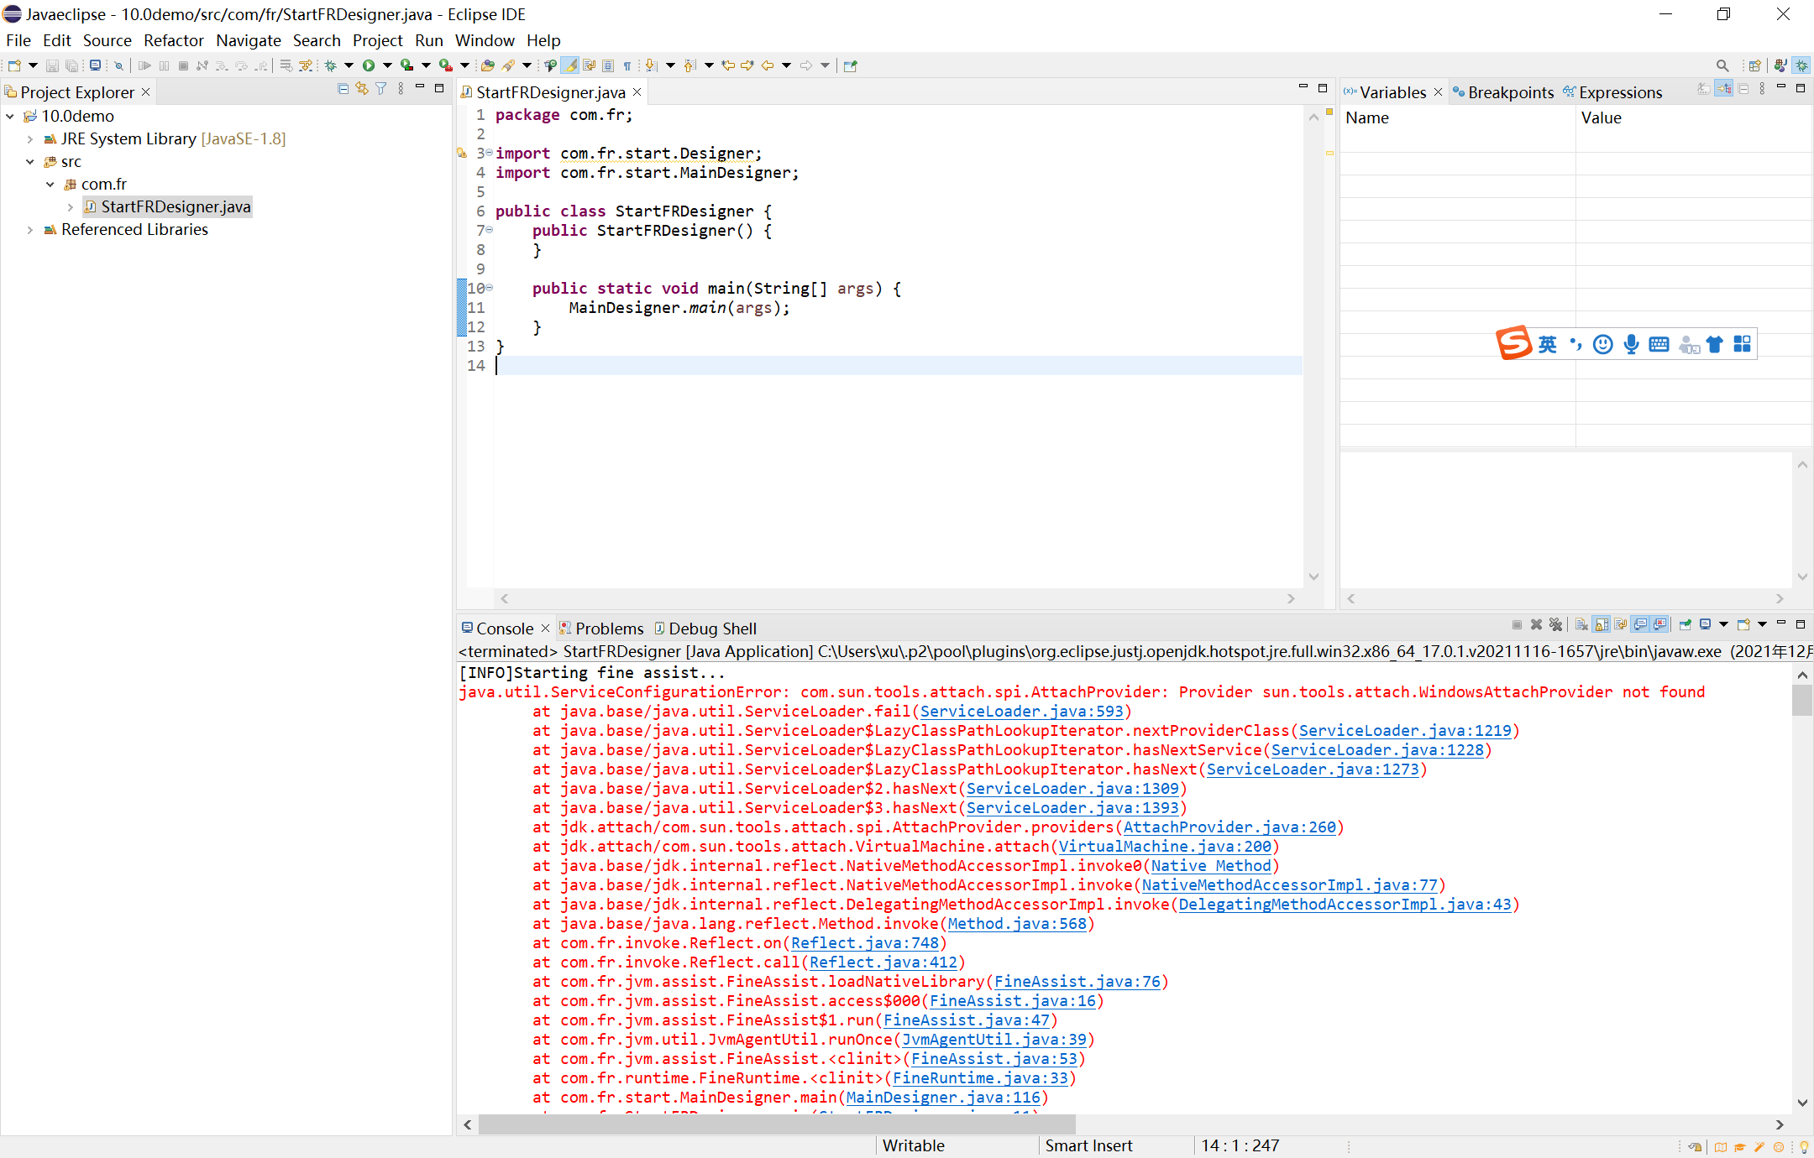Image resolution: width=1814 pixels, height=1158 pixels.
Task: Open the MainDesigner.java:116 link
Action: pyautogui.click(x=943, y=1098)
